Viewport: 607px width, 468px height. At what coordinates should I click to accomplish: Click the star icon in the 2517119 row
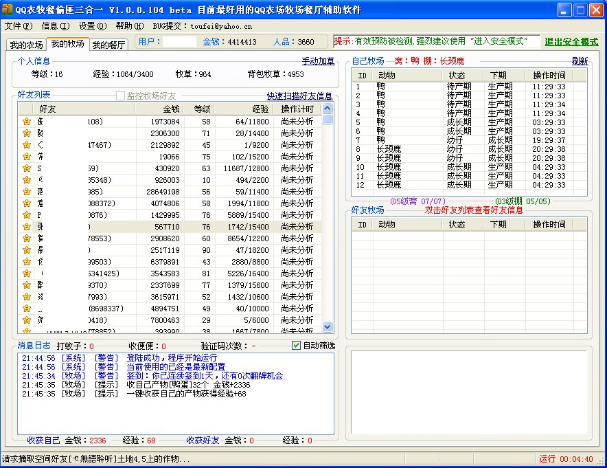(x=27, y=250)
